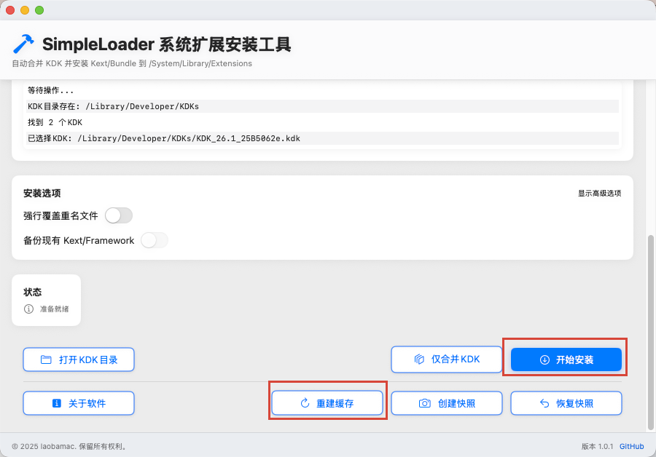Image resolution: width=656 pixels, height=457 pixels.
Task: Open the GitHub link in the footer
Action: [631, 446]
